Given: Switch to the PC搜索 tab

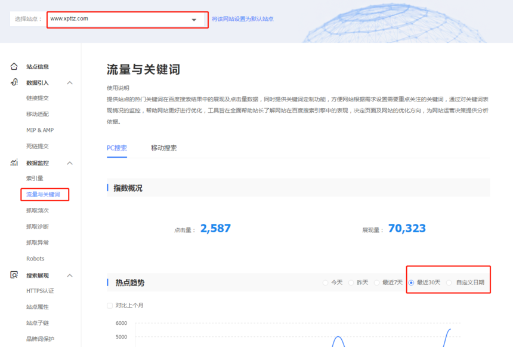Looking at the screenshot, I should click(117, 148).
